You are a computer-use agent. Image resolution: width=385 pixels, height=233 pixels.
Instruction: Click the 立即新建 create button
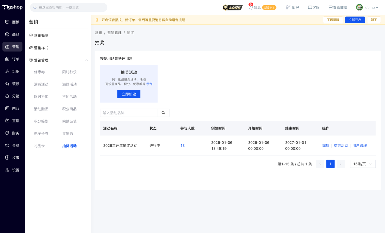click(x=129, y=94)
